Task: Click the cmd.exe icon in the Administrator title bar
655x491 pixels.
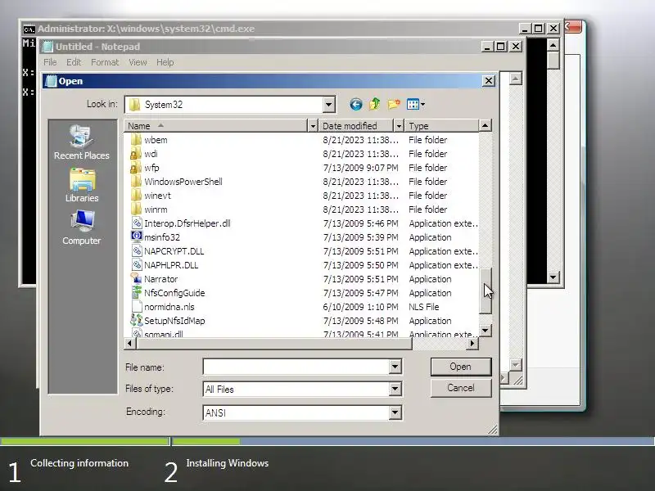Action: (x=29, y=29)
